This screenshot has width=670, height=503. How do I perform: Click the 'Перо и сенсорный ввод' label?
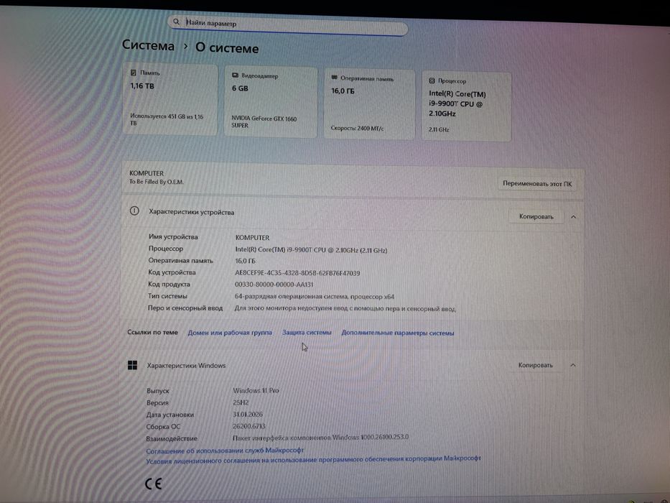[x=185, y=308]
